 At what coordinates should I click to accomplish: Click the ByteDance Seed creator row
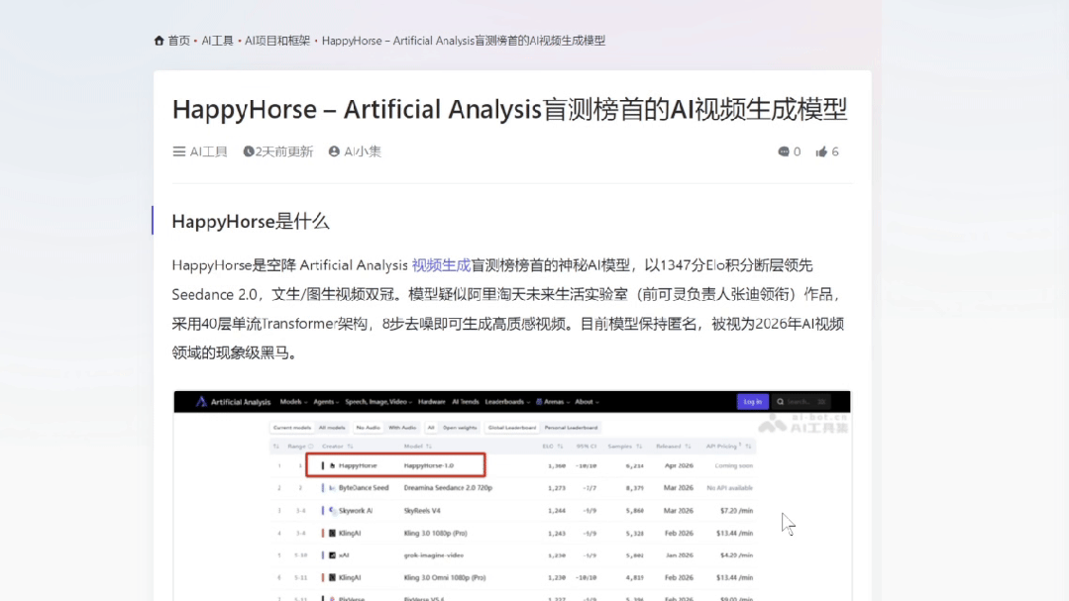(364, 488)
